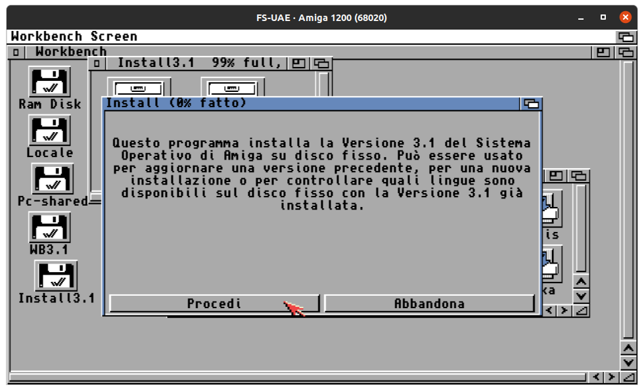The image size is (644, 391).
Task: Click background drawer window depth gadget
Action: [x=579, y=176]
